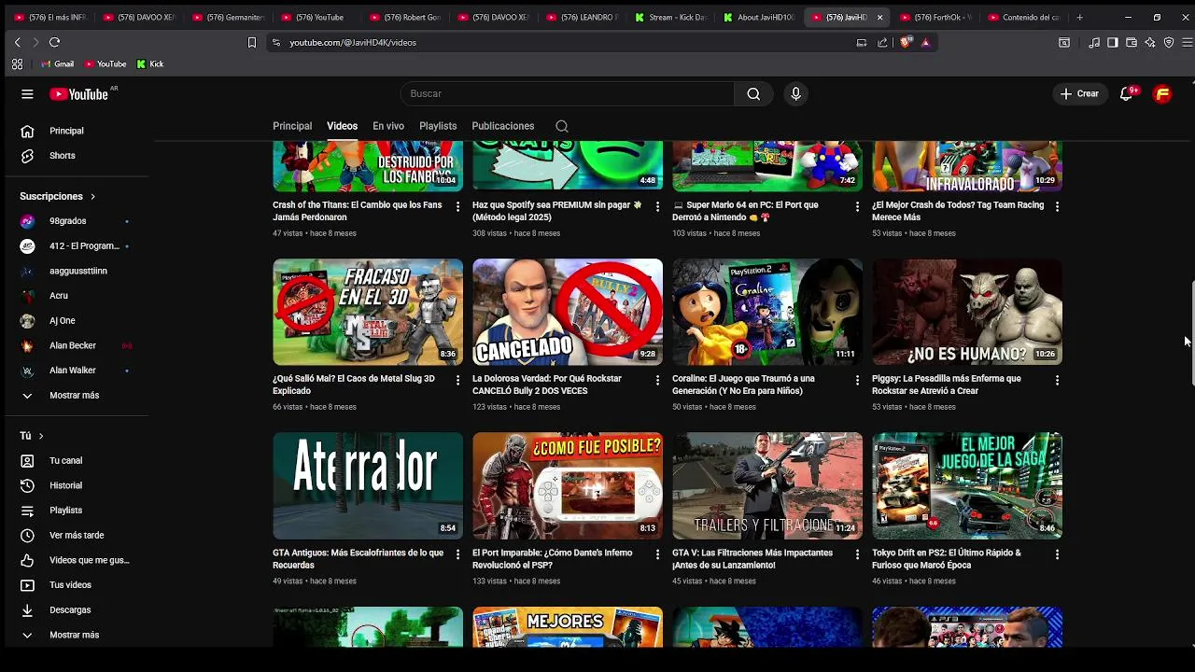Open 'Crash of the Titans' video title
1195x672 pixels.
[358, 211]
